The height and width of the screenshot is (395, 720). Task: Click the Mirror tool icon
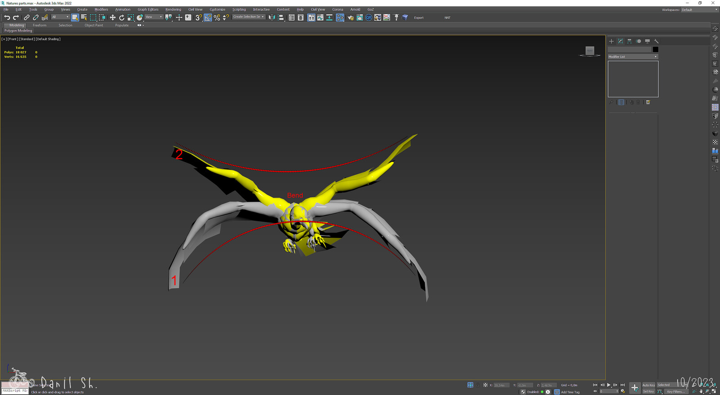[272, 18]
